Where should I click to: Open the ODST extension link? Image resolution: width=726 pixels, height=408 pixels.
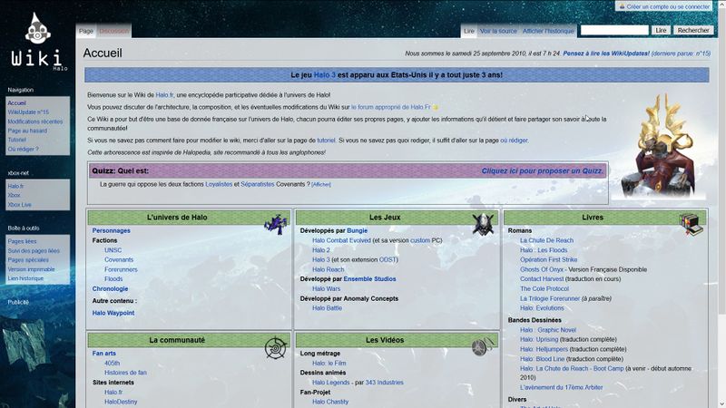tap(388, 260)
